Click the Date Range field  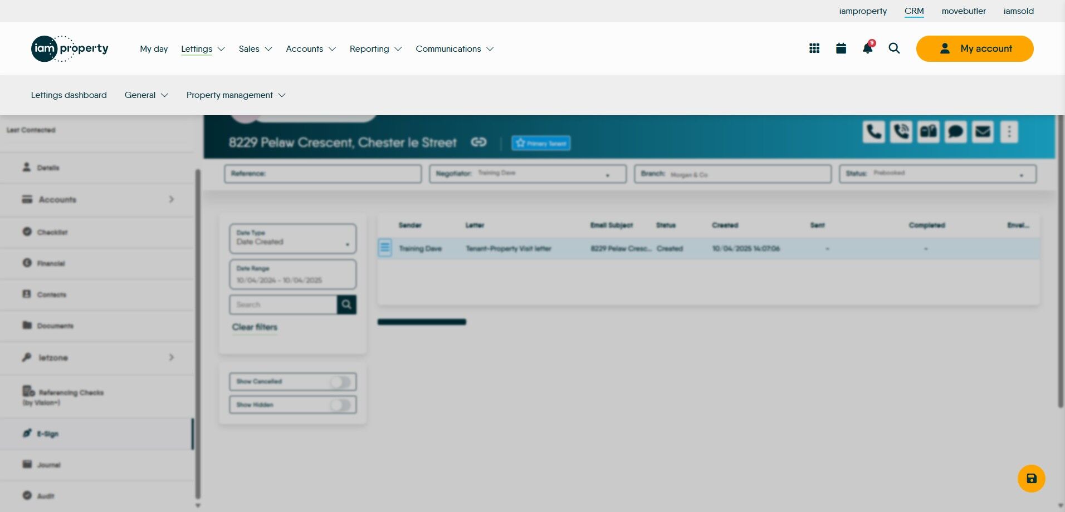(x=293, y=274)
